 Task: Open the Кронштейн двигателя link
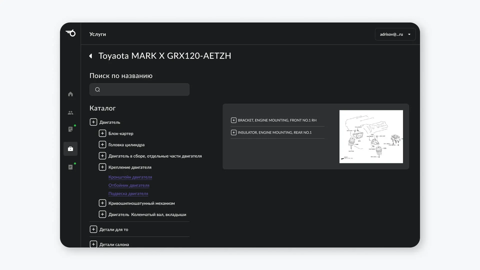coord(130,177)
